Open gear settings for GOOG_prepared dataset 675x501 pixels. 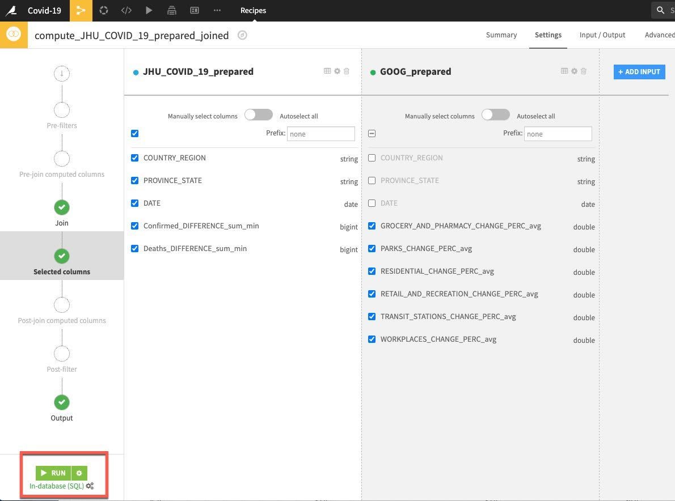(574, 71)
